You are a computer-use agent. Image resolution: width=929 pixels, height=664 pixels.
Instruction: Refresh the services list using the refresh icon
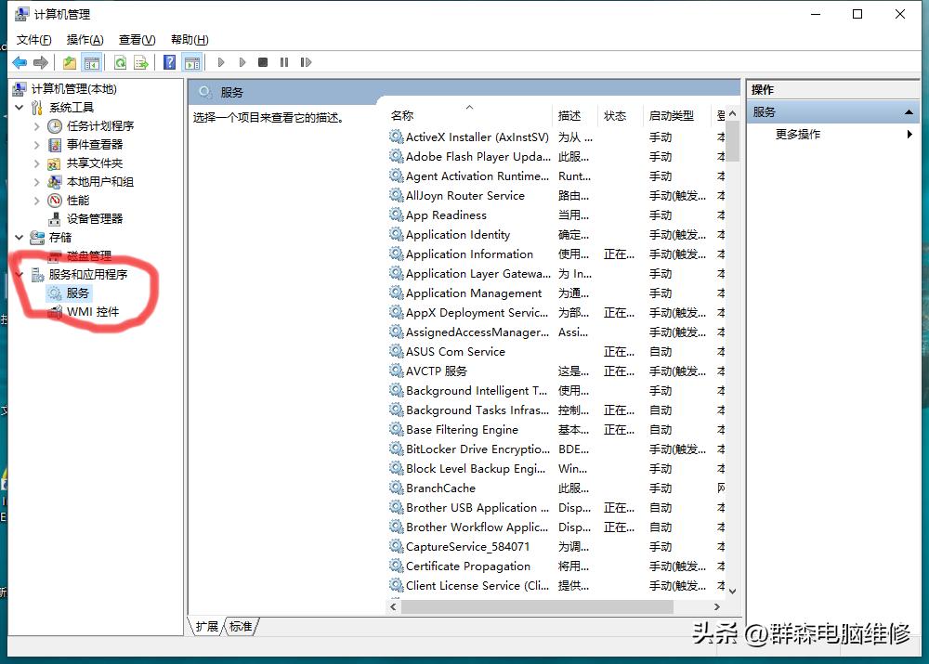[x=122, y=62]
